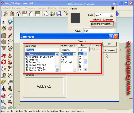Activate the 3D Text tool
Screen dimensions: 134x113
coord(10,88)
